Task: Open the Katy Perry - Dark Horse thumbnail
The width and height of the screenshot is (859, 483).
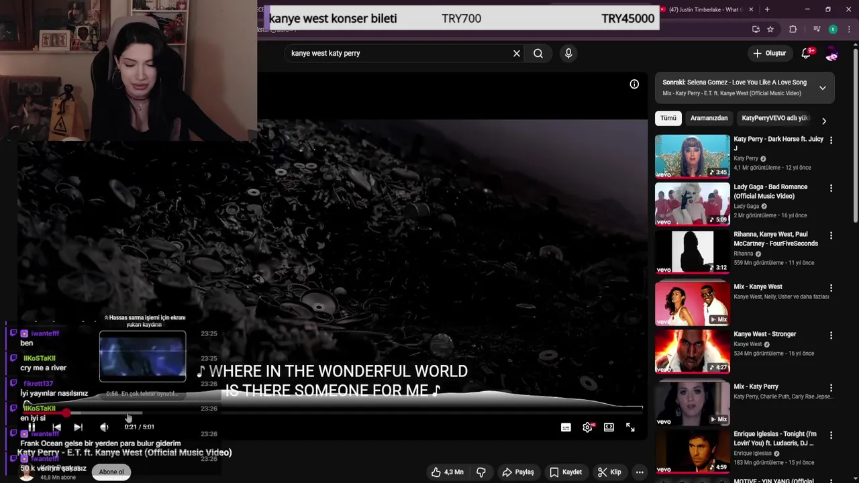Action: pyautogui.click(x=692, y=156)
